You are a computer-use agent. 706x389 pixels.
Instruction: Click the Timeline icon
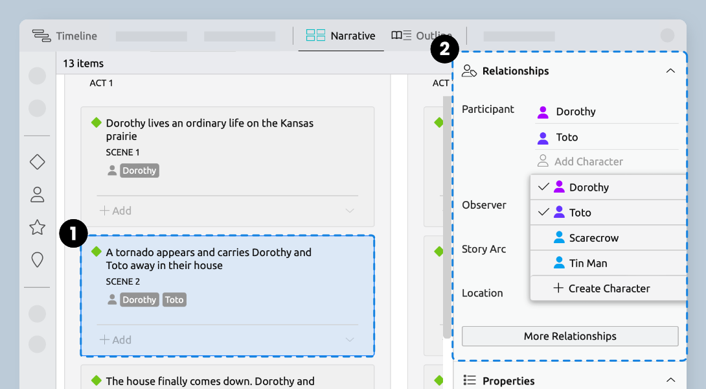pyautogui.click(x=41, y=36)
